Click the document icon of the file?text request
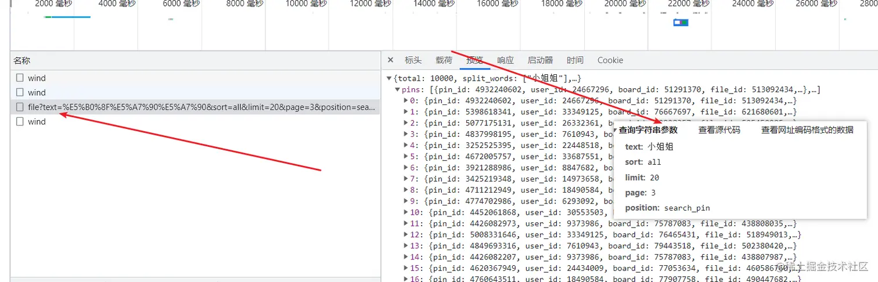Viewport: 878px width, 282px height. 20,107
